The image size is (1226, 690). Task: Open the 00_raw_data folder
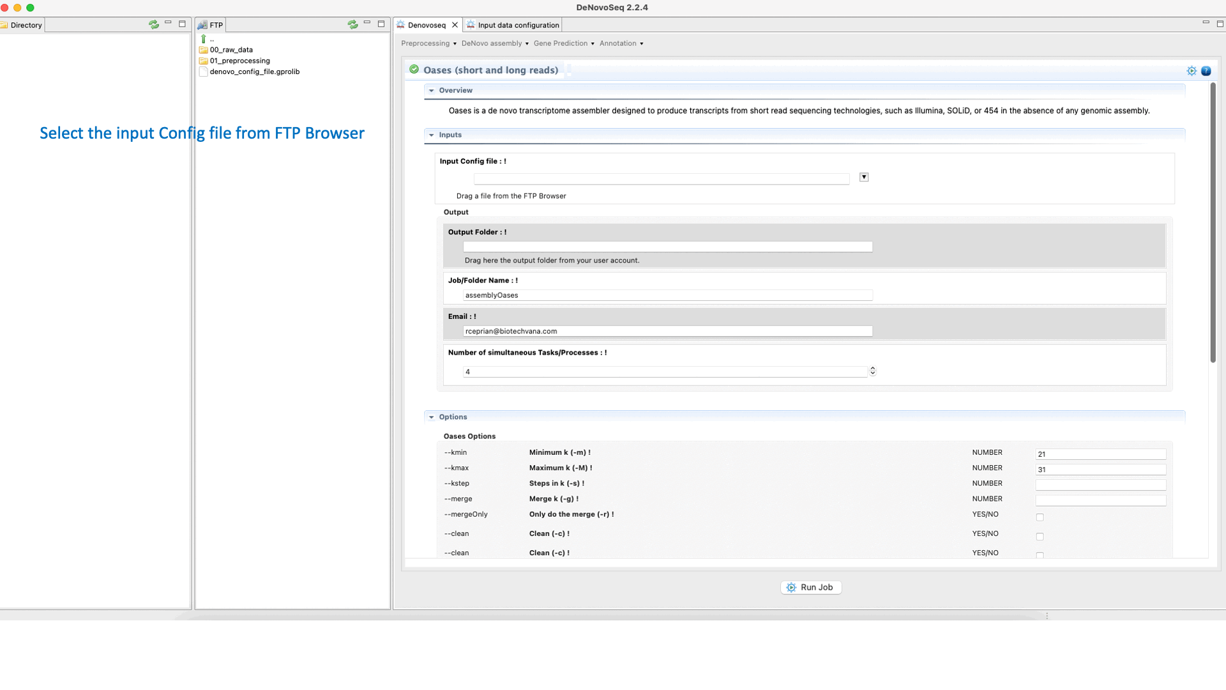point(231,50)
